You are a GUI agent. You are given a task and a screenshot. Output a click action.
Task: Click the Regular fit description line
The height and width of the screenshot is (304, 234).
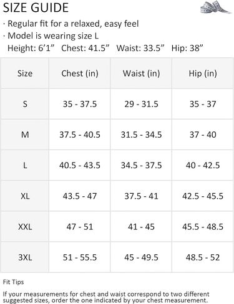tap(73, 24)
